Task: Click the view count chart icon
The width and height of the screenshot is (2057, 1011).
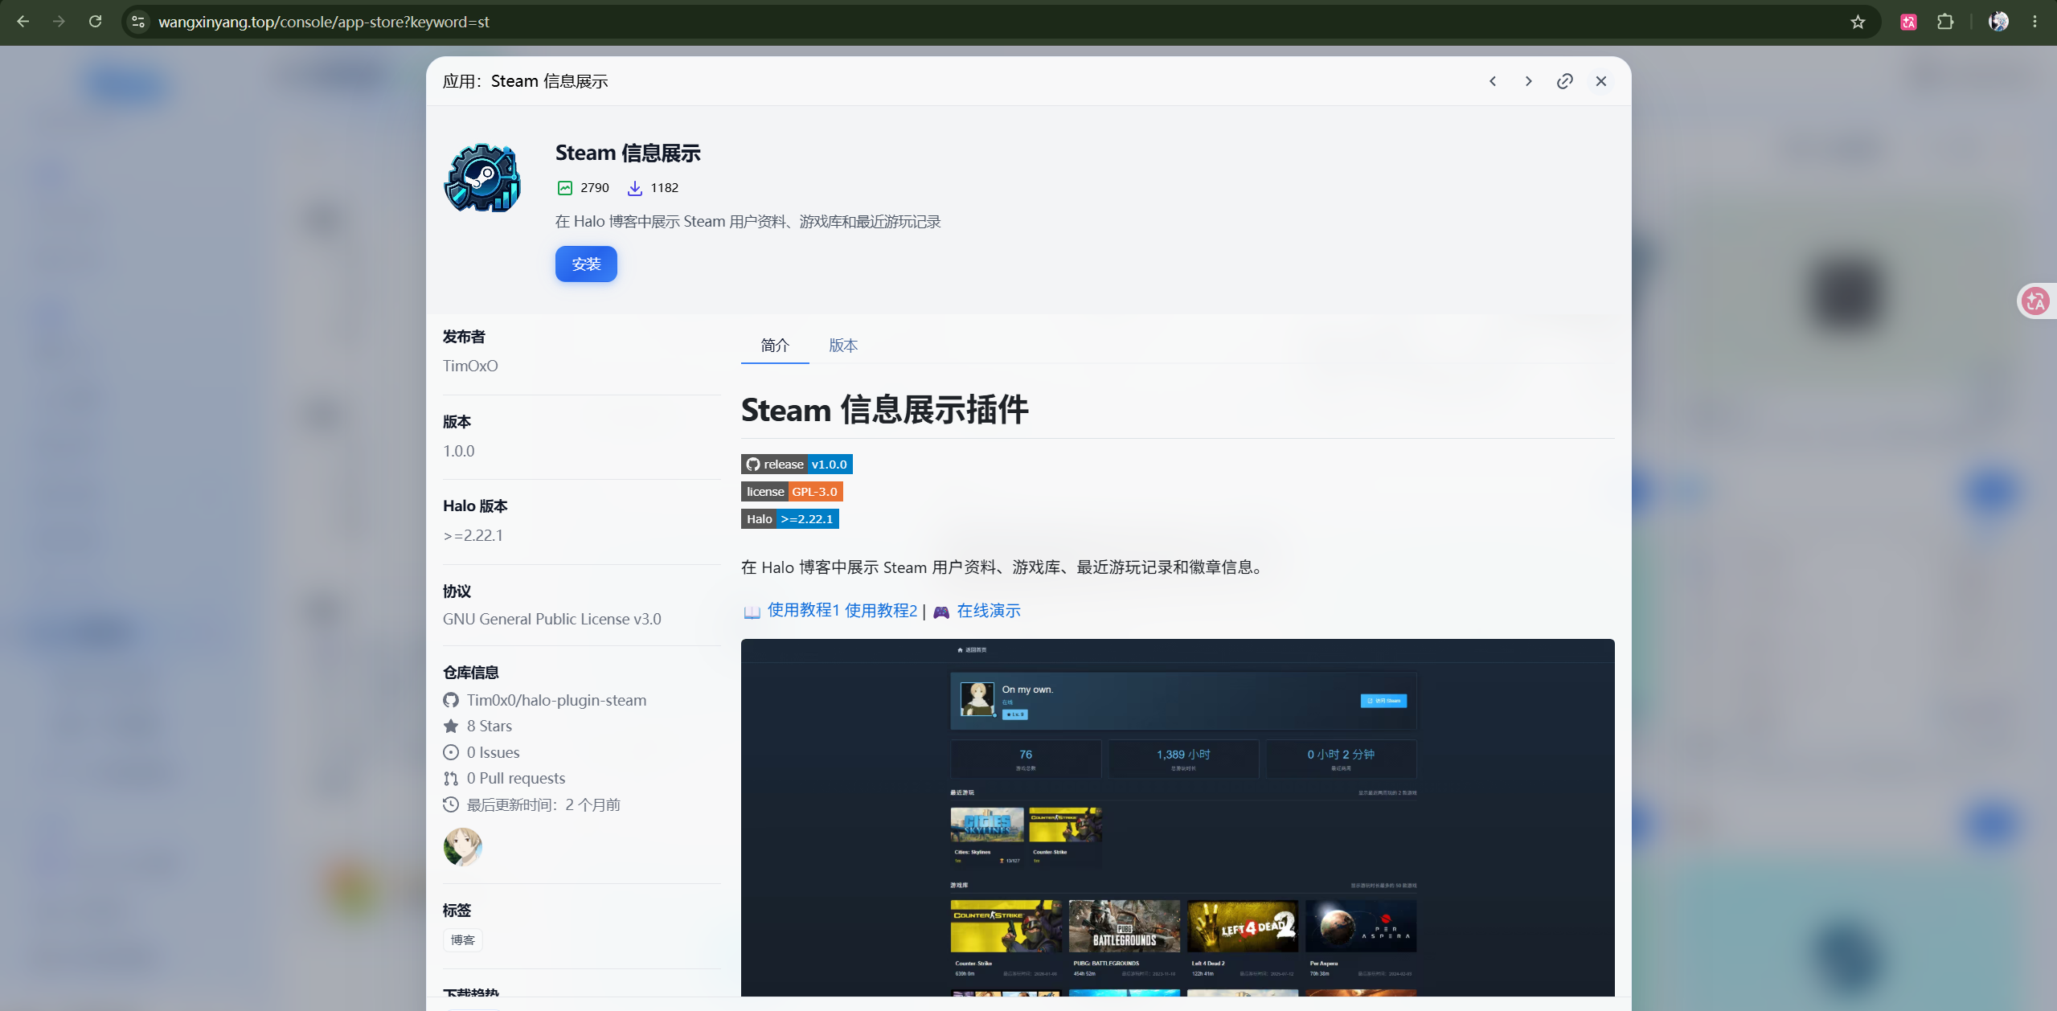Action: (x=565, y=188)
